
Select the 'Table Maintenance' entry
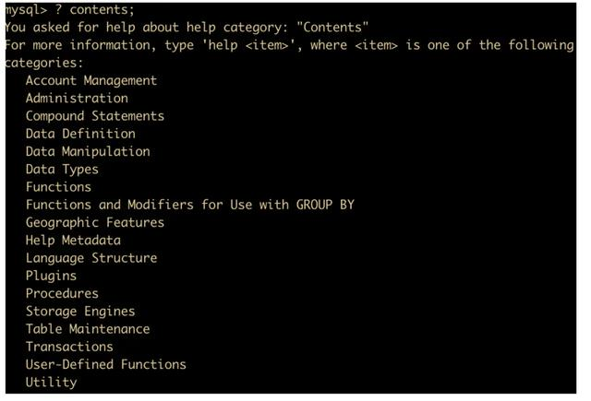(88, 329)
